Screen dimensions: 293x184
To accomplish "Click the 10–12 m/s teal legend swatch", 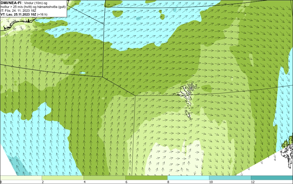I will pyautogui.click(x=230, y=178).
